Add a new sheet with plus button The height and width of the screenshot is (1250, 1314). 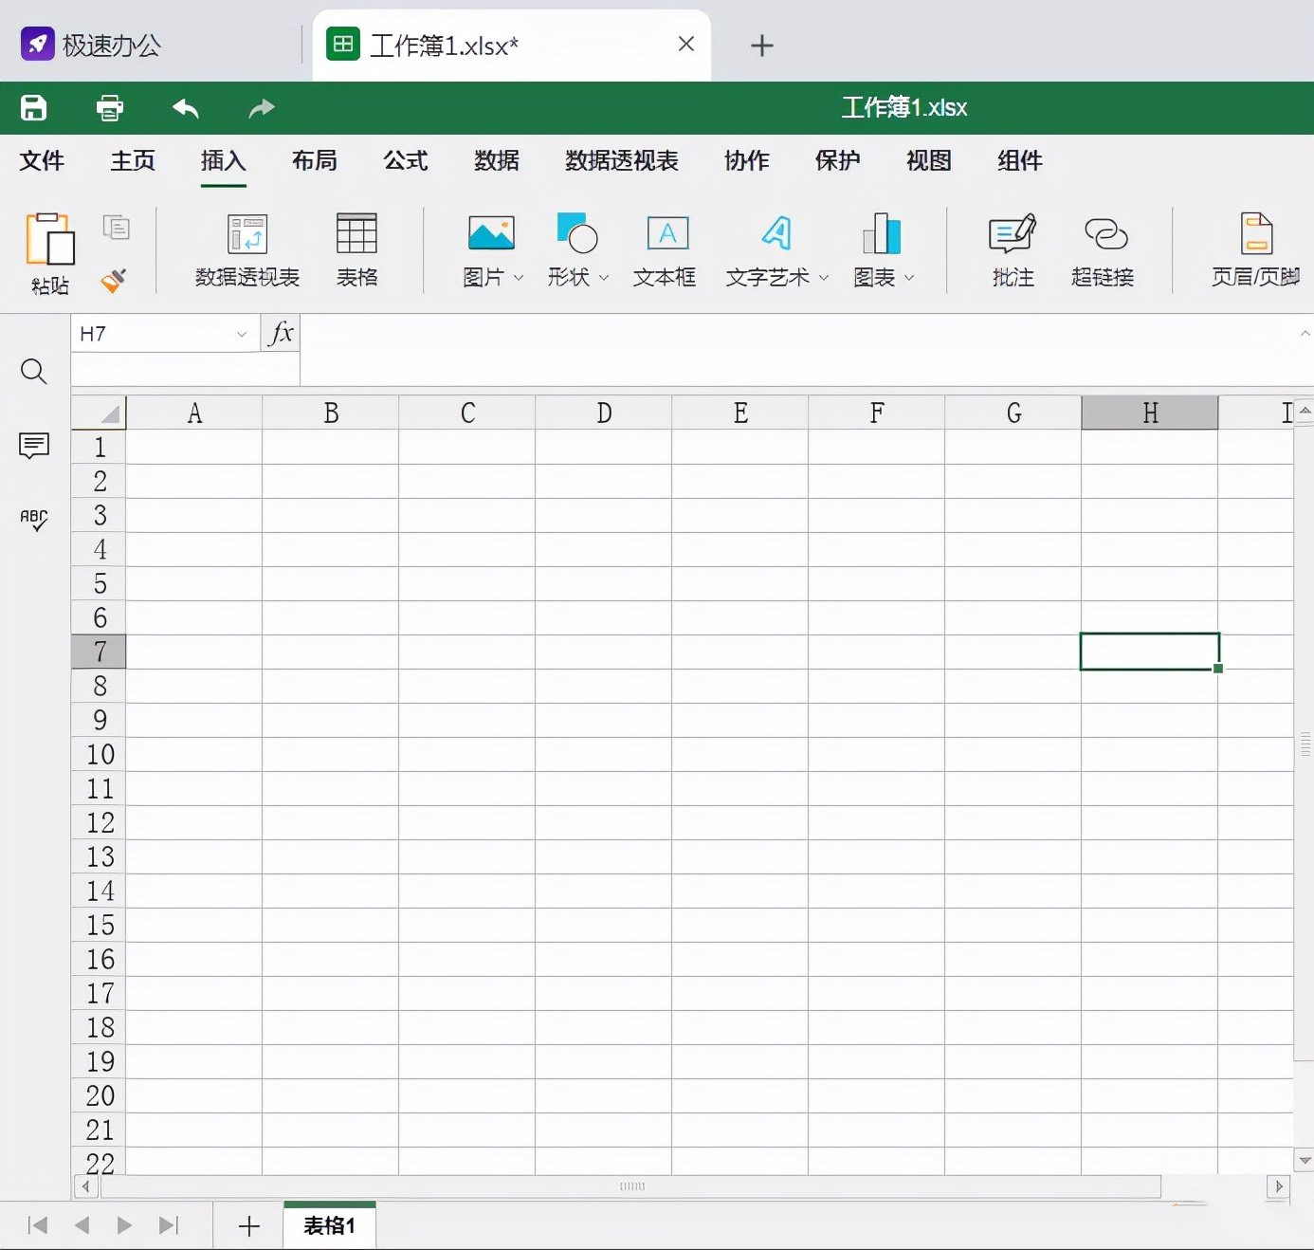(249, 1226)
